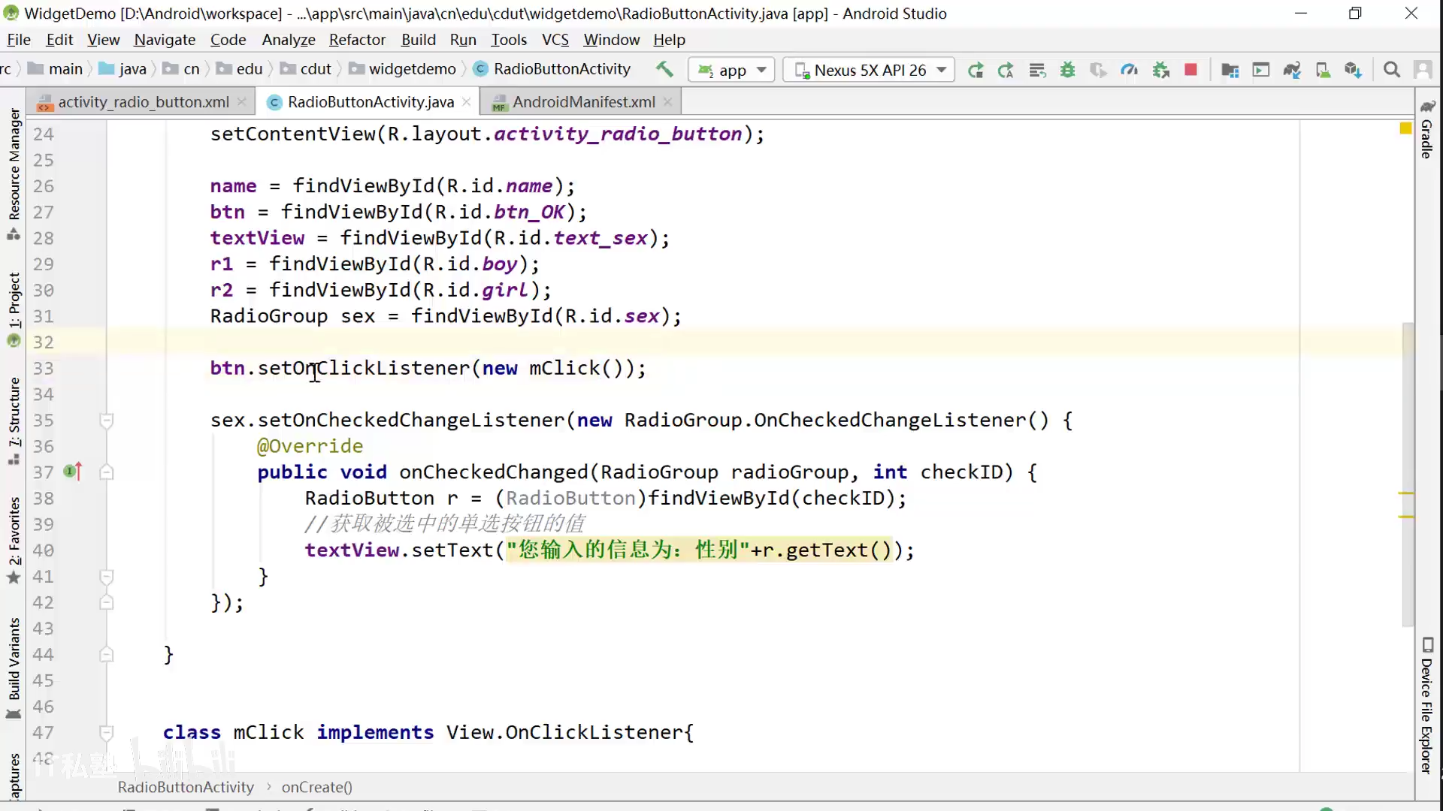Click Attach Debugger to Android Process
Viewport: 1443px width, 811px height.
pos(1160,70)
